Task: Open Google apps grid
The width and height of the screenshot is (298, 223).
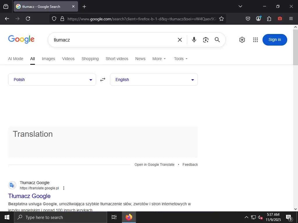Action: [x=256, y=40]
